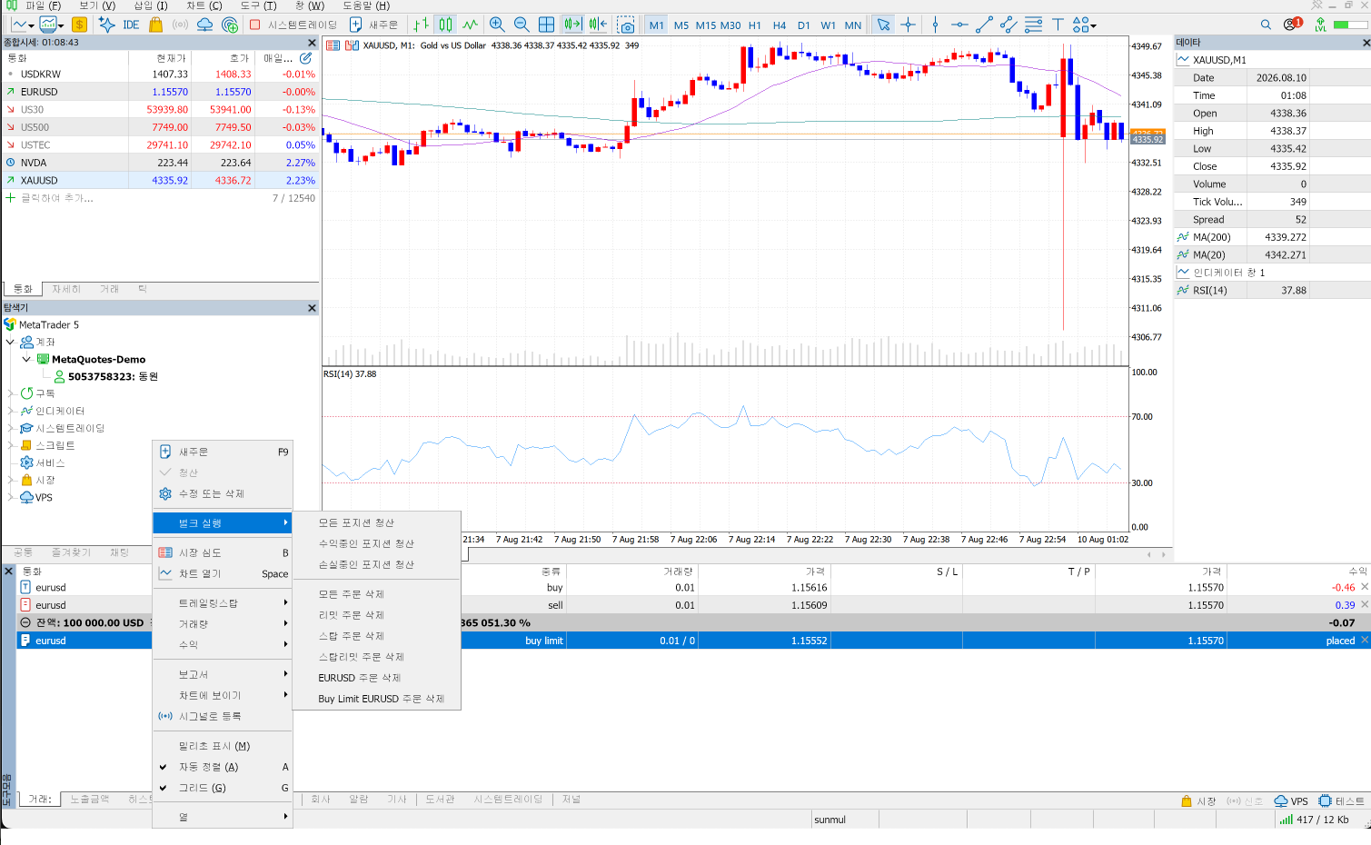This screenshot has width=1371, height=845.
Task: Click the VPS button in the status bar
Action: 1291,800
